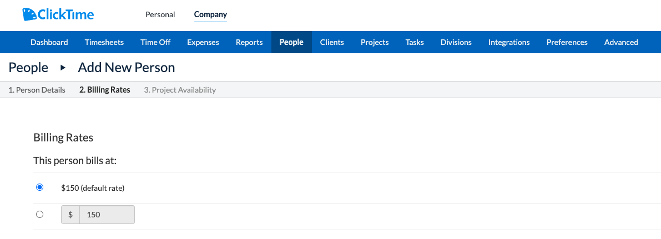Click the ClickTime logo
The height and width of the screenshot is (239, 661).
58,15
